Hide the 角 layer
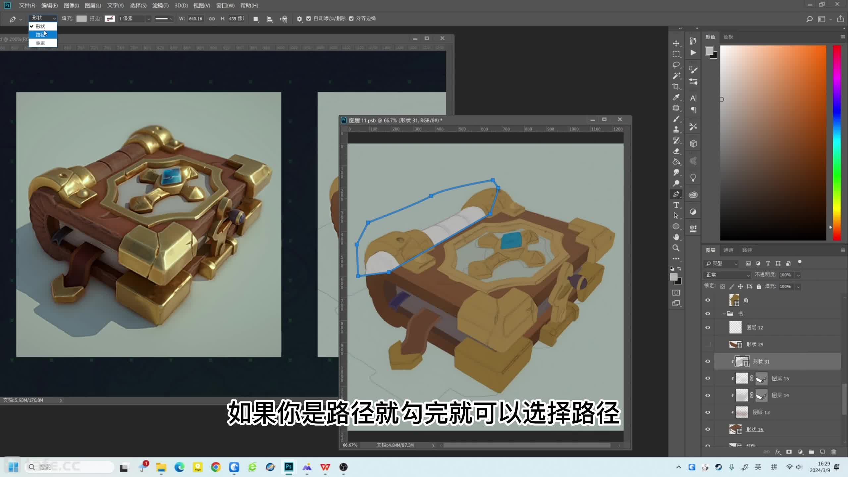Viewport: 848px width, 477px height. pos(708,300)
